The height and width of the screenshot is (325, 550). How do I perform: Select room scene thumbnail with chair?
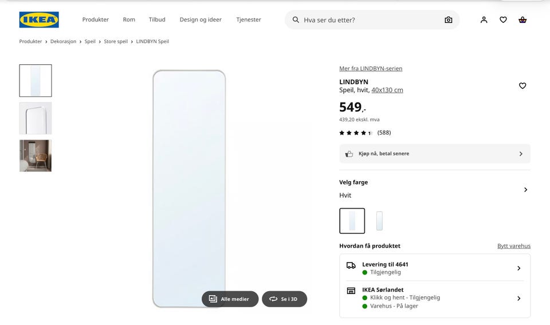click(x=36, y=156)
